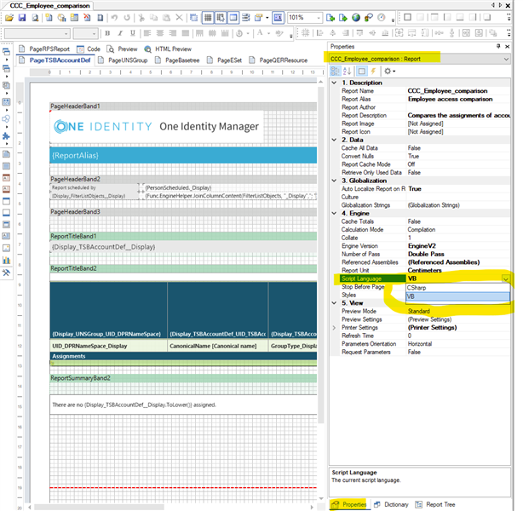Toggle align left text button

(147, 33)
